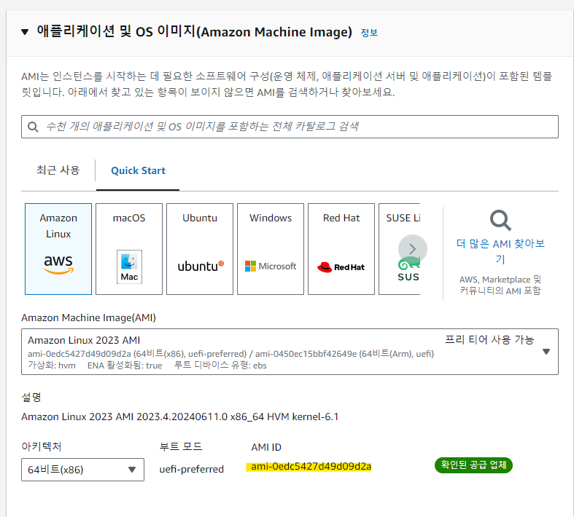This screenshot has width=574, height=517.
Task: Click the 확인된 공급 업체 badge
Action: (473, 465)
